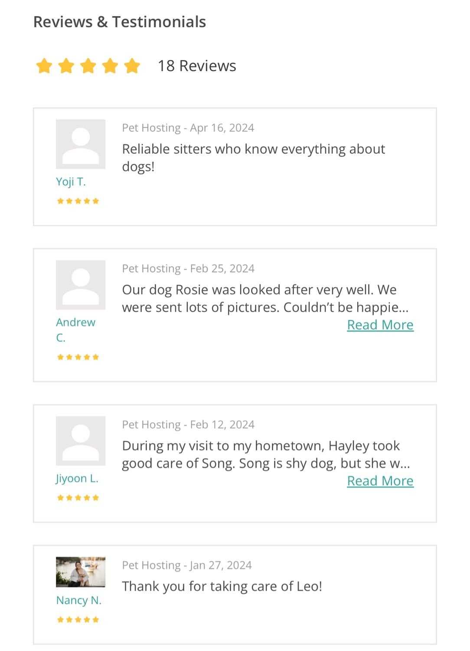The width and height of the screenshot is (470, 651).
Task: Click Andrew C.'s default avatar icon
Action: coord(81,285)
